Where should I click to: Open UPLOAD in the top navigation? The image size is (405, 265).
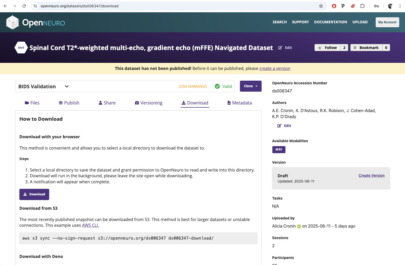(x=360, y=22)
